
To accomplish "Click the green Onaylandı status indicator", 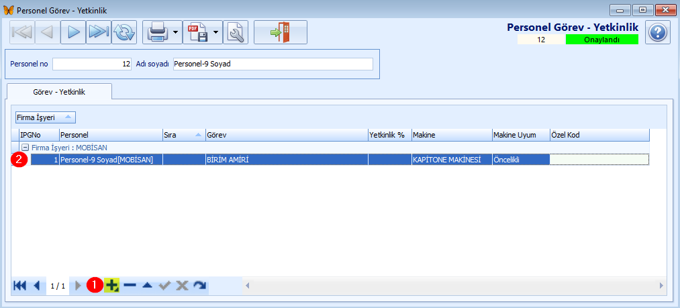I will click(x=601, y=40).
